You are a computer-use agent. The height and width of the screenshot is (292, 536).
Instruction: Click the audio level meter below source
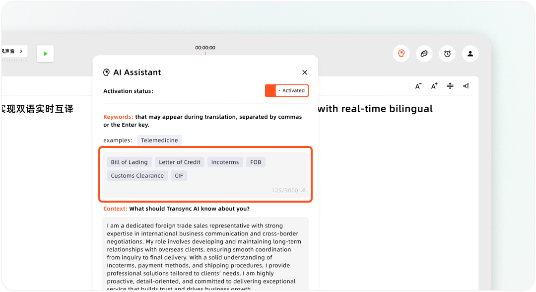[14, 60]
